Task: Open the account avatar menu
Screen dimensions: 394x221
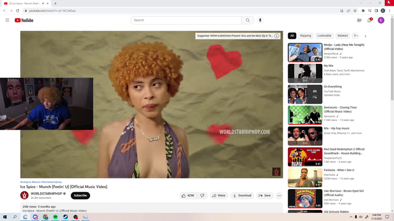Action: click(381, 20)
